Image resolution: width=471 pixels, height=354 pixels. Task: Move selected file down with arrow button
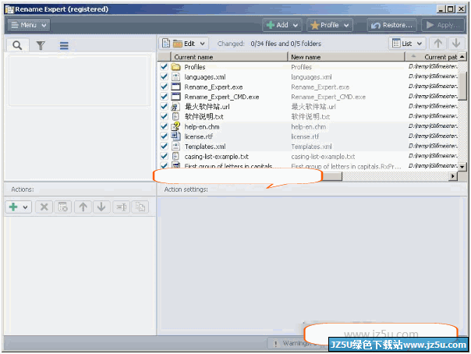click(456, 44)
